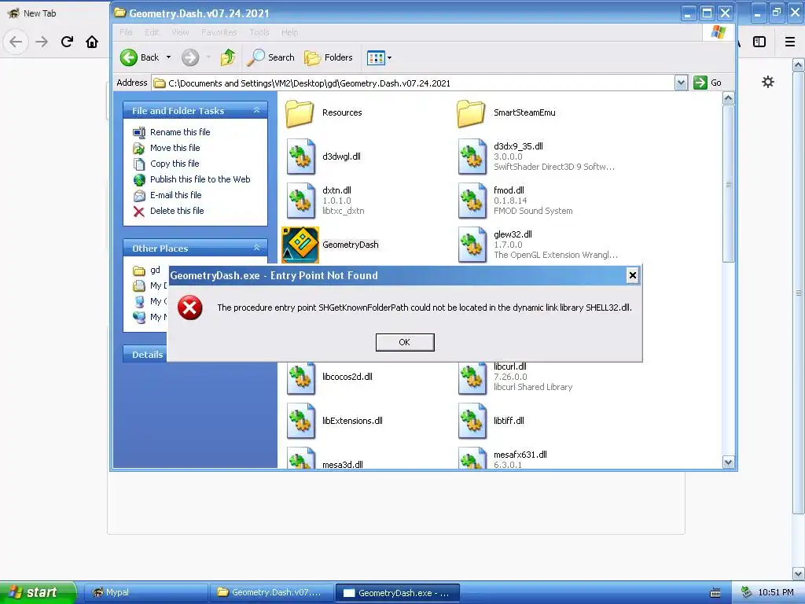Click Rename this file link

click(x=180, y=132)
